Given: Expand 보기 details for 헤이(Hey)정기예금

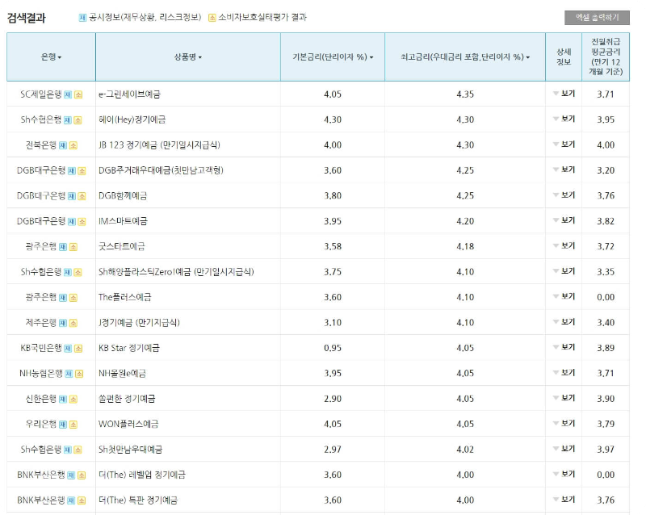Looking at the screenshot, I should [x=564, y=119].
